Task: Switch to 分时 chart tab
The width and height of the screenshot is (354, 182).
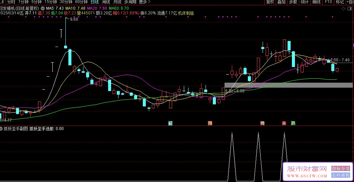Action: (x=11, y=2)
